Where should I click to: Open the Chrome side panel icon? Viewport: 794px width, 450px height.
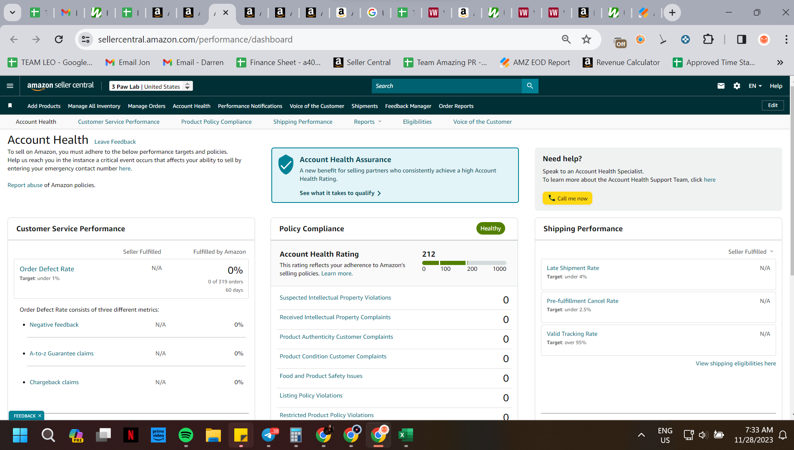pyautogui.click(x=741, y=39)
